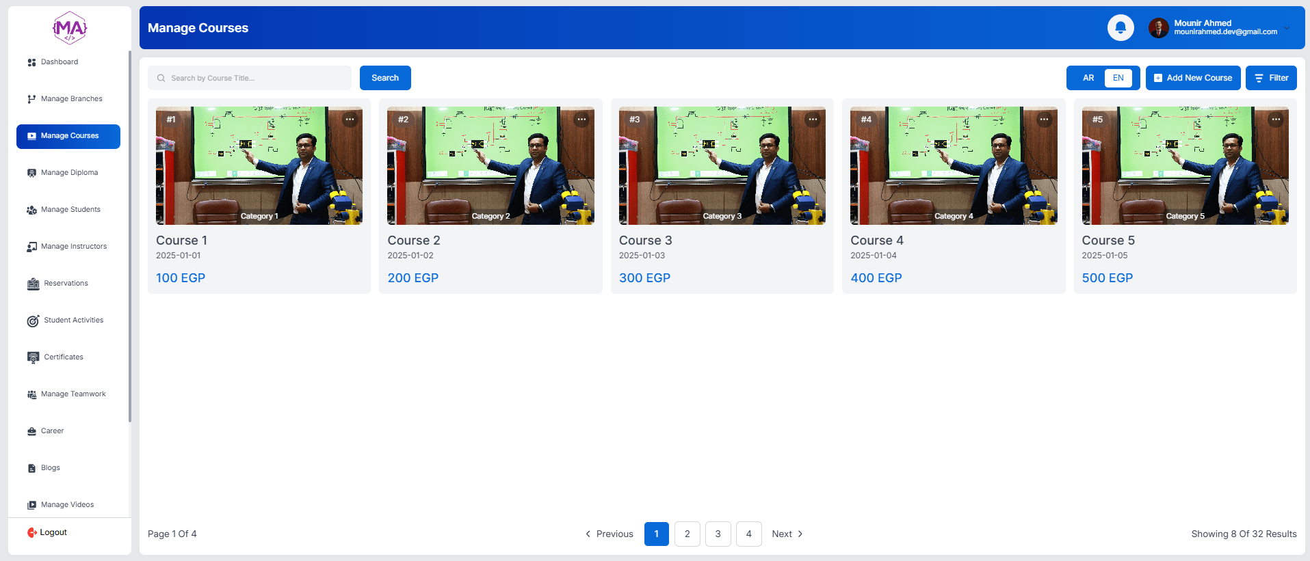
Task: Jump to pagination page 2
Action: point(687,534)
